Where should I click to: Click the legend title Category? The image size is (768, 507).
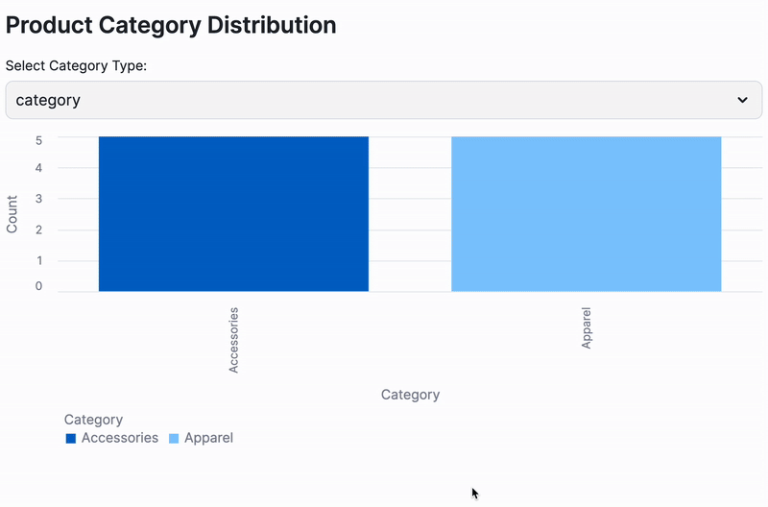93,420
